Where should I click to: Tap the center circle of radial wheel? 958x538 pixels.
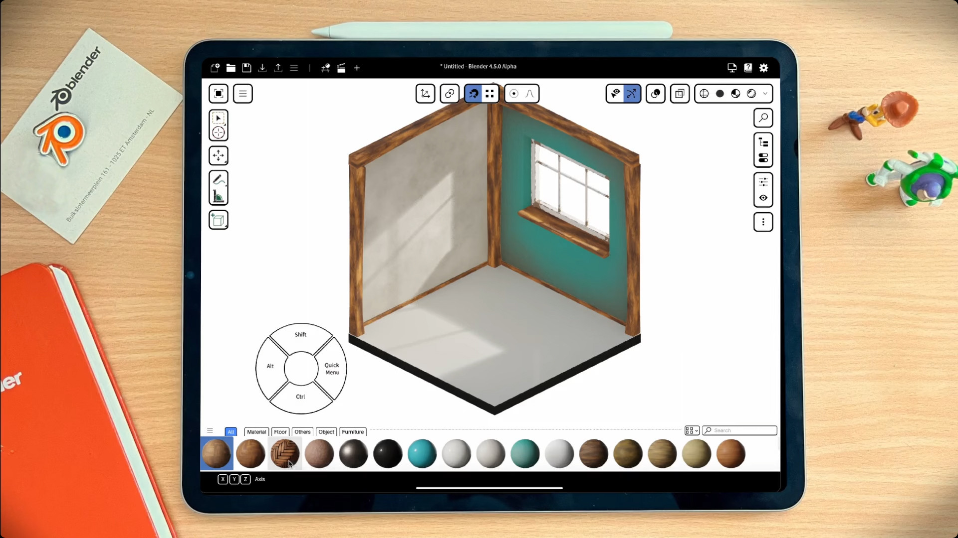(301, 369)
